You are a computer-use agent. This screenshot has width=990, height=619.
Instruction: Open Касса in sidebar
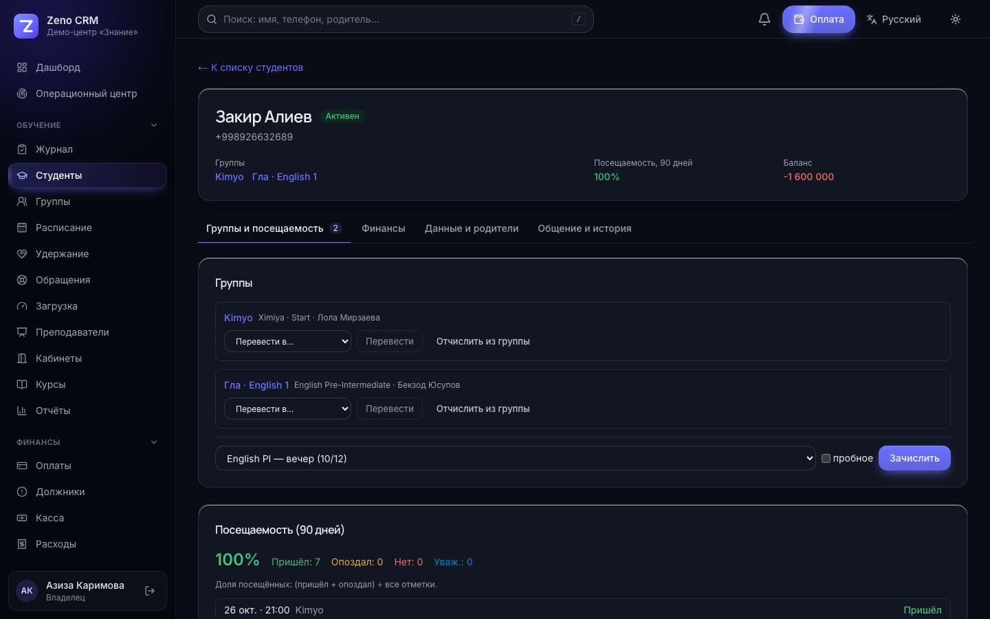[87, 518]
